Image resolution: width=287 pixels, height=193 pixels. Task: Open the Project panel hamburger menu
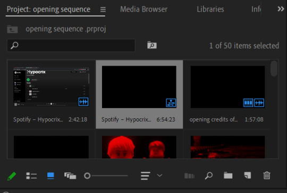click(x=103, y=10)
